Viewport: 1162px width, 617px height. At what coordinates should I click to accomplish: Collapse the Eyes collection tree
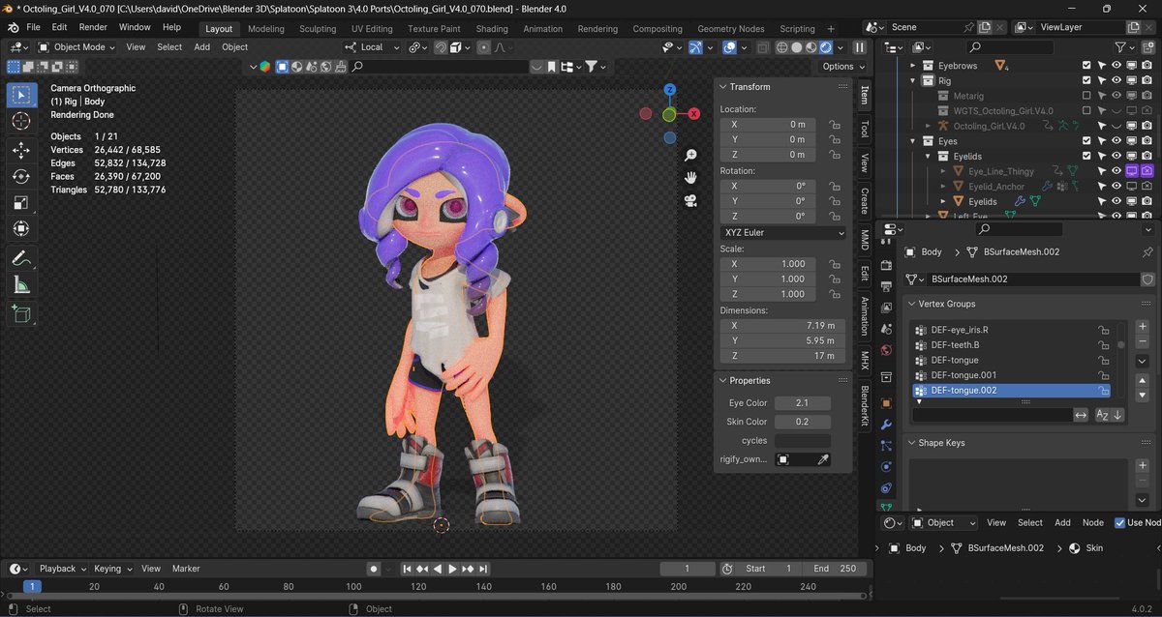[x=913, y=141]
